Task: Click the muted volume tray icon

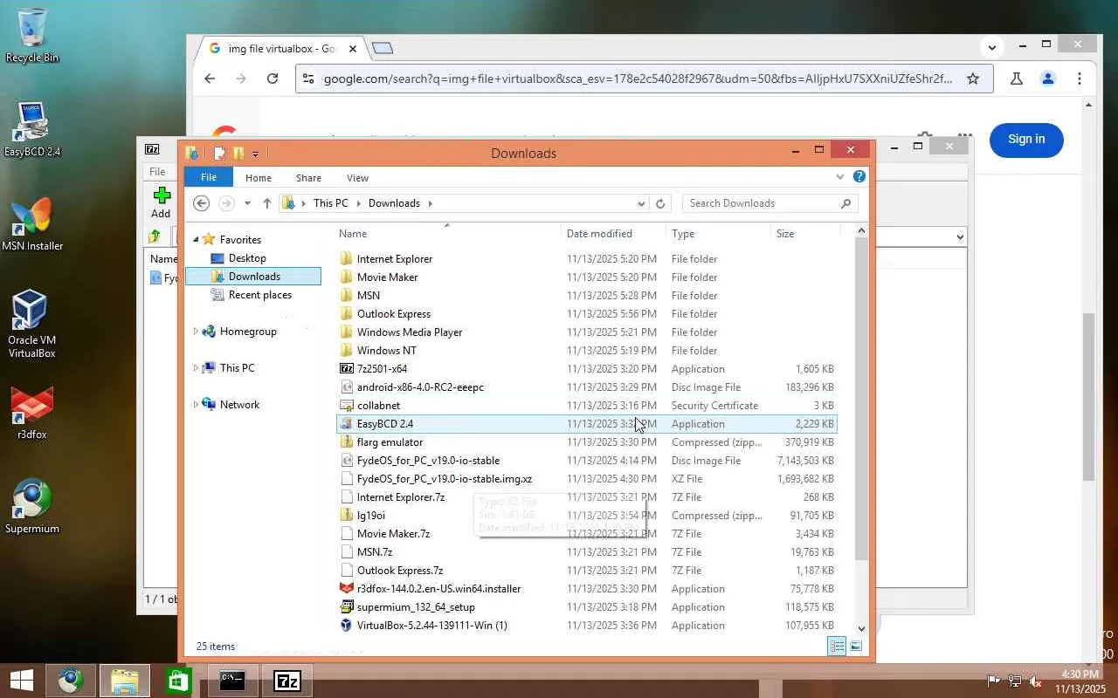Action: click(1036, 681)
